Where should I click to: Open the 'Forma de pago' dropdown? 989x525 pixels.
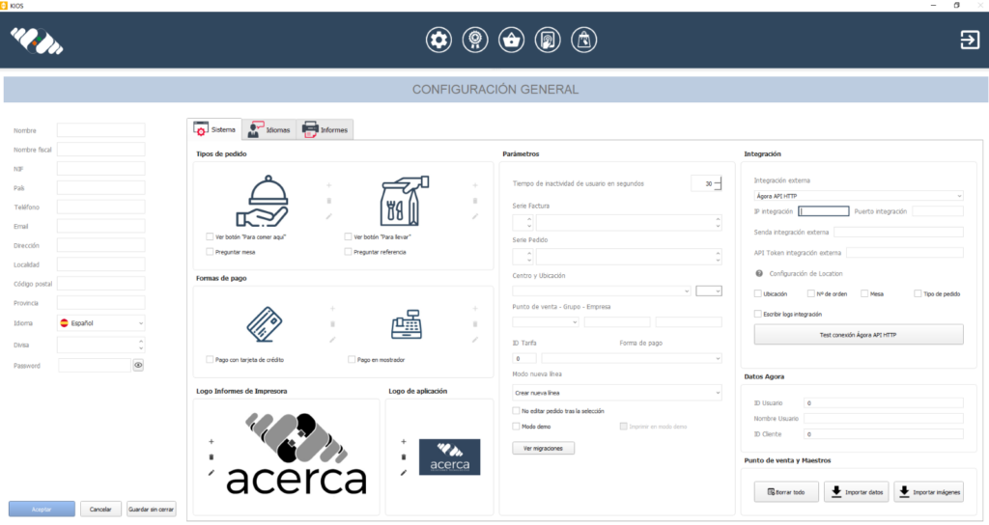632,358
